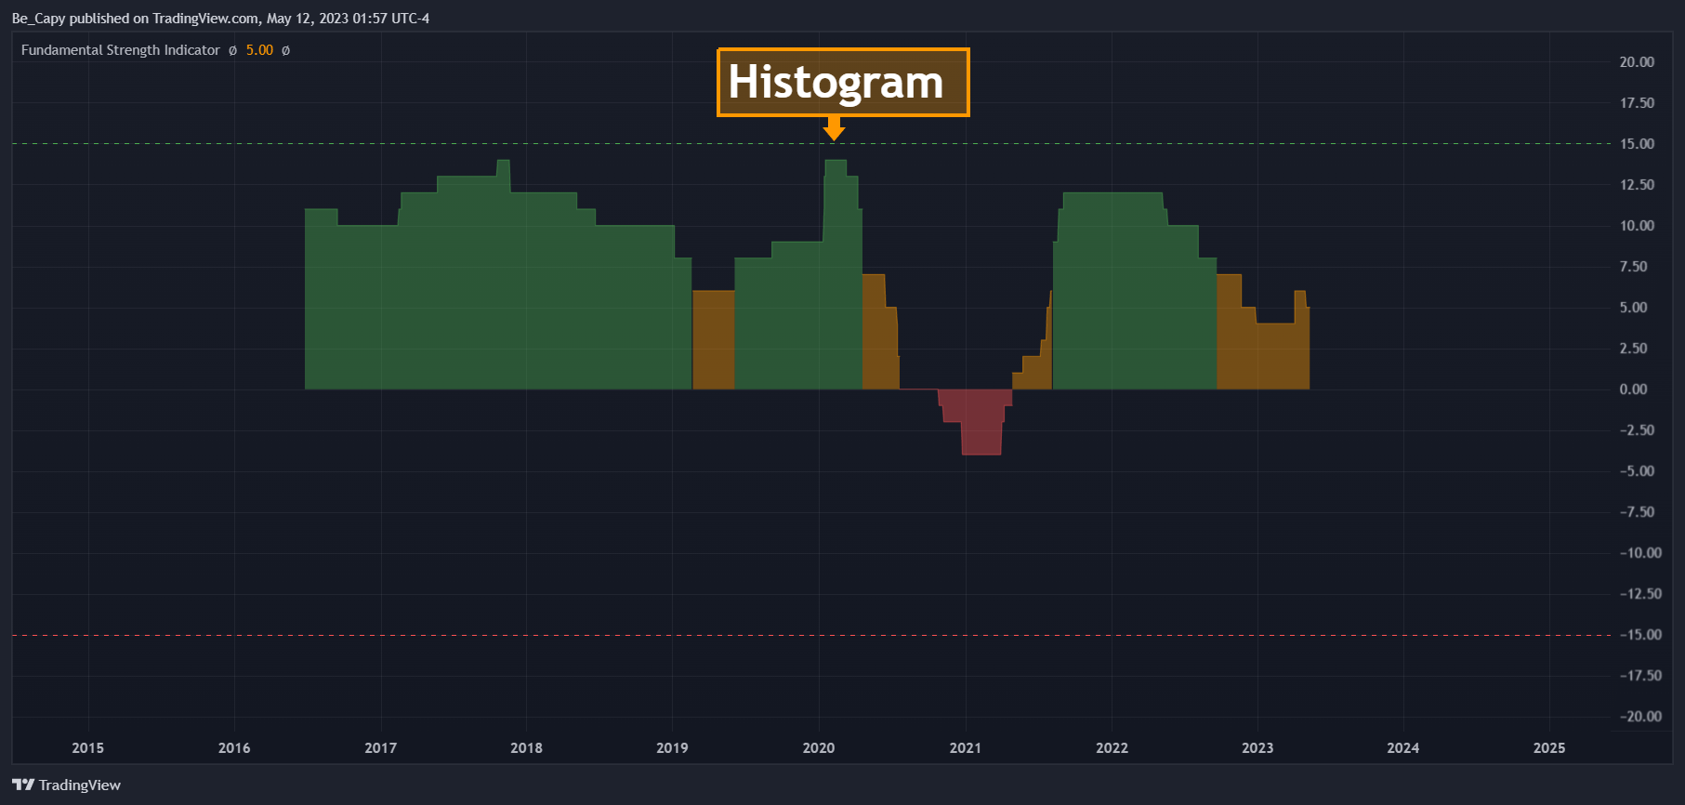The width and height of the screenshot is (1685, 805).
Task: Click the −20.00 price axis label
Action: pyautogui.click(x=1640, y=717)
